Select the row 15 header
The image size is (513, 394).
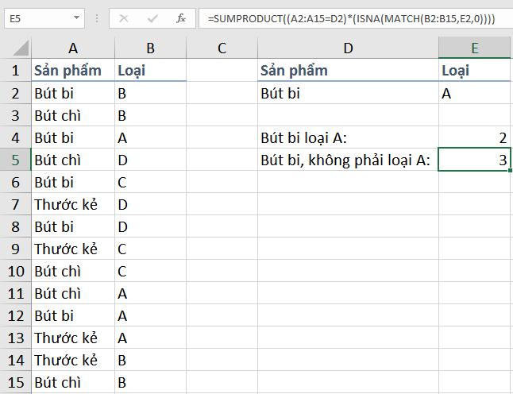point(14,383)
